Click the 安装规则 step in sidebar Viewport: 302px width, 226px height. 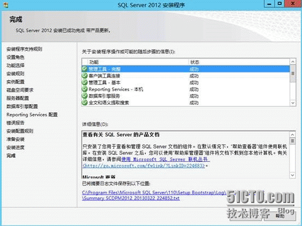point(15,74)
